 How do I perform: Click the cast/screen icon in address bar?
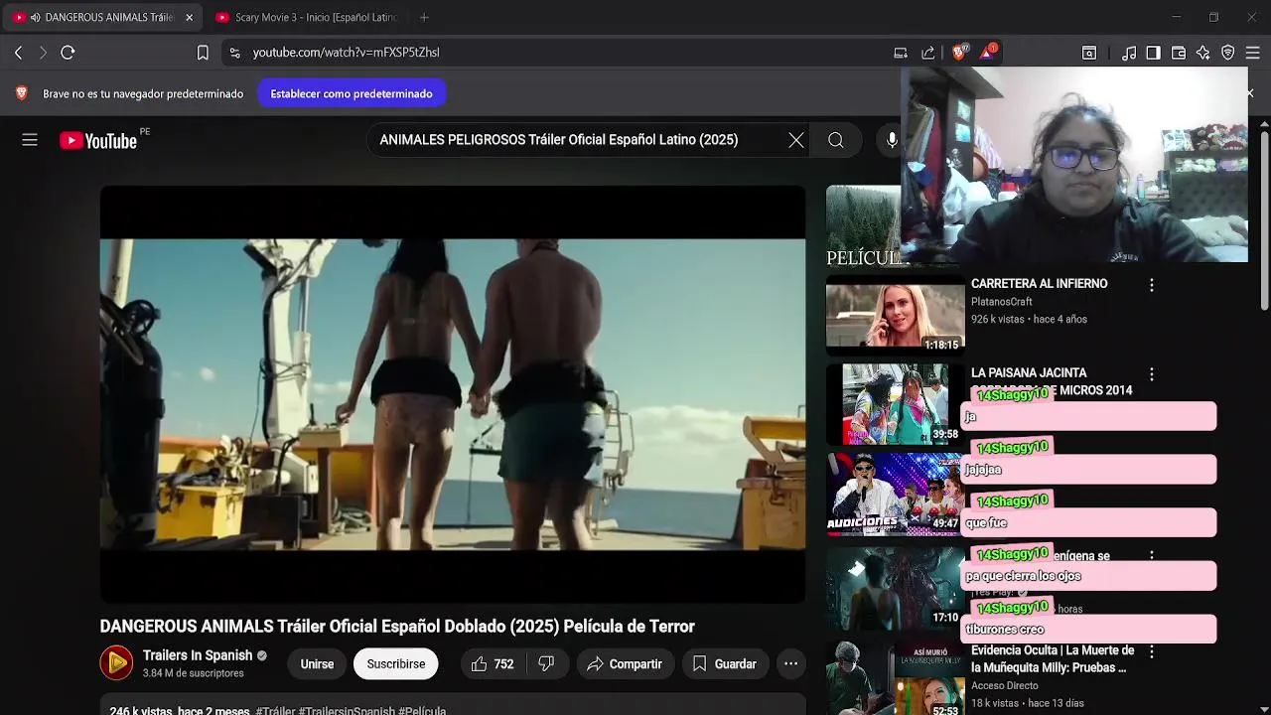901,53
